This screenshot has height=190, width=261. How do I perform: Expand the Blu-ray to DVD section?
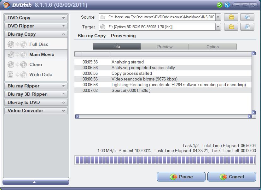pos(36,102)
